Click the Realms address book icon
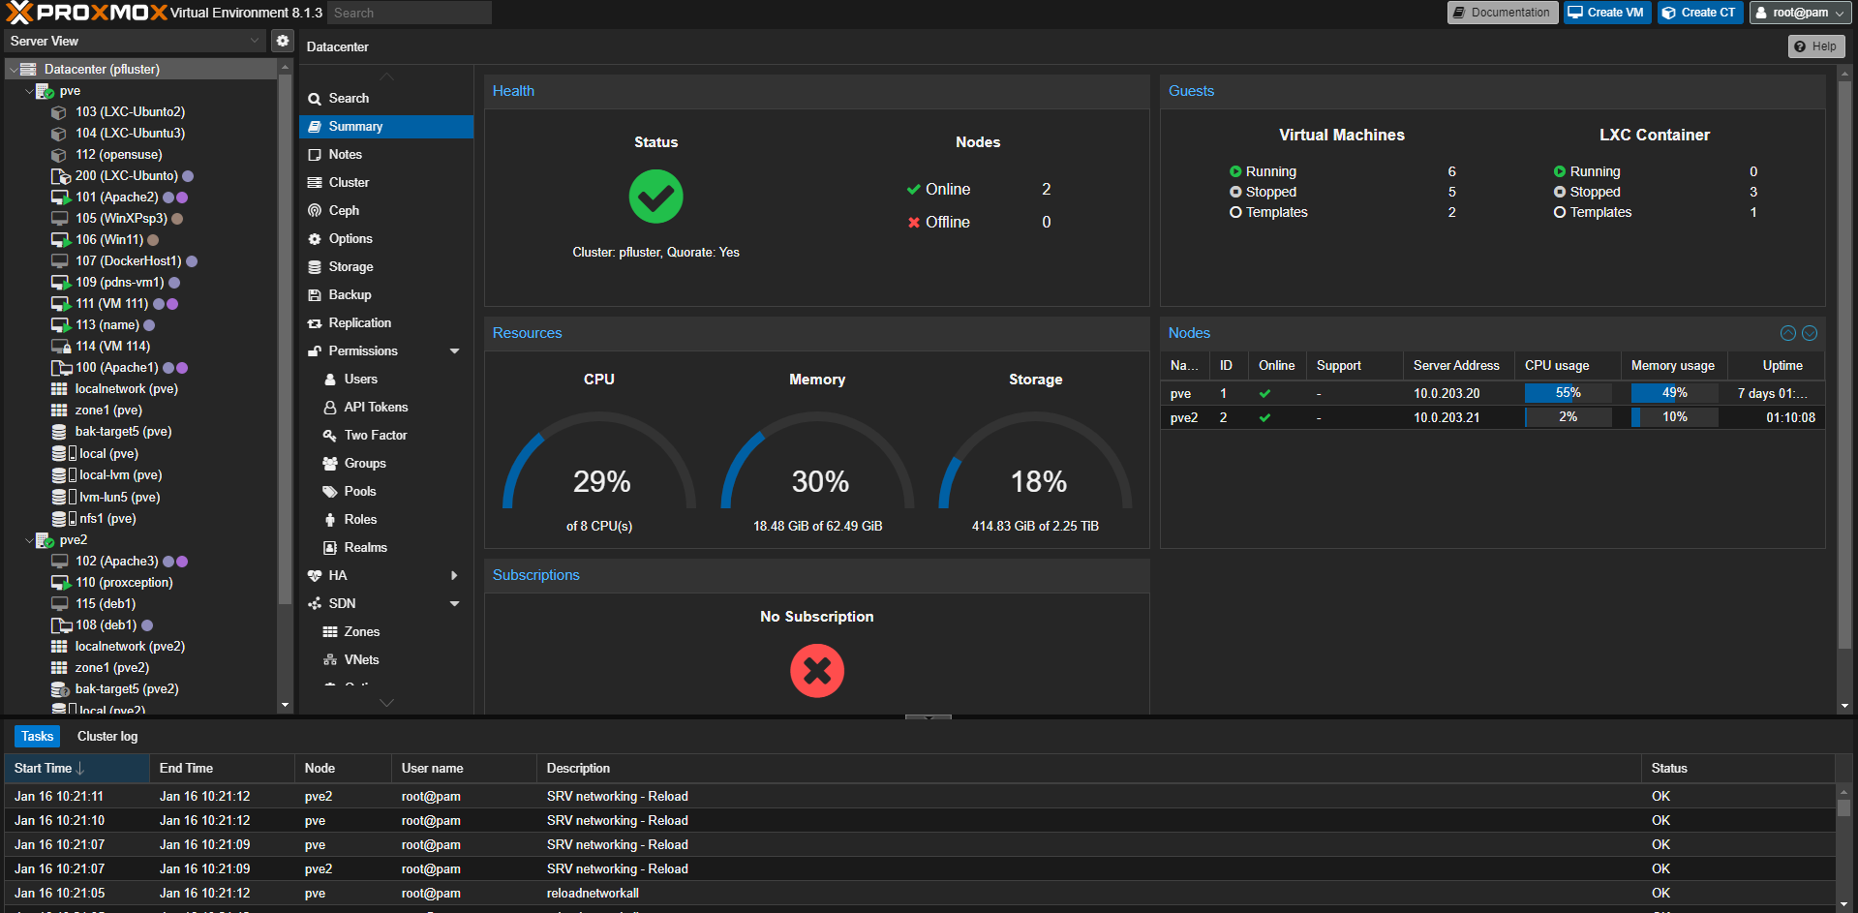This screenshot has height=913, width=1858. pos(330,548)
